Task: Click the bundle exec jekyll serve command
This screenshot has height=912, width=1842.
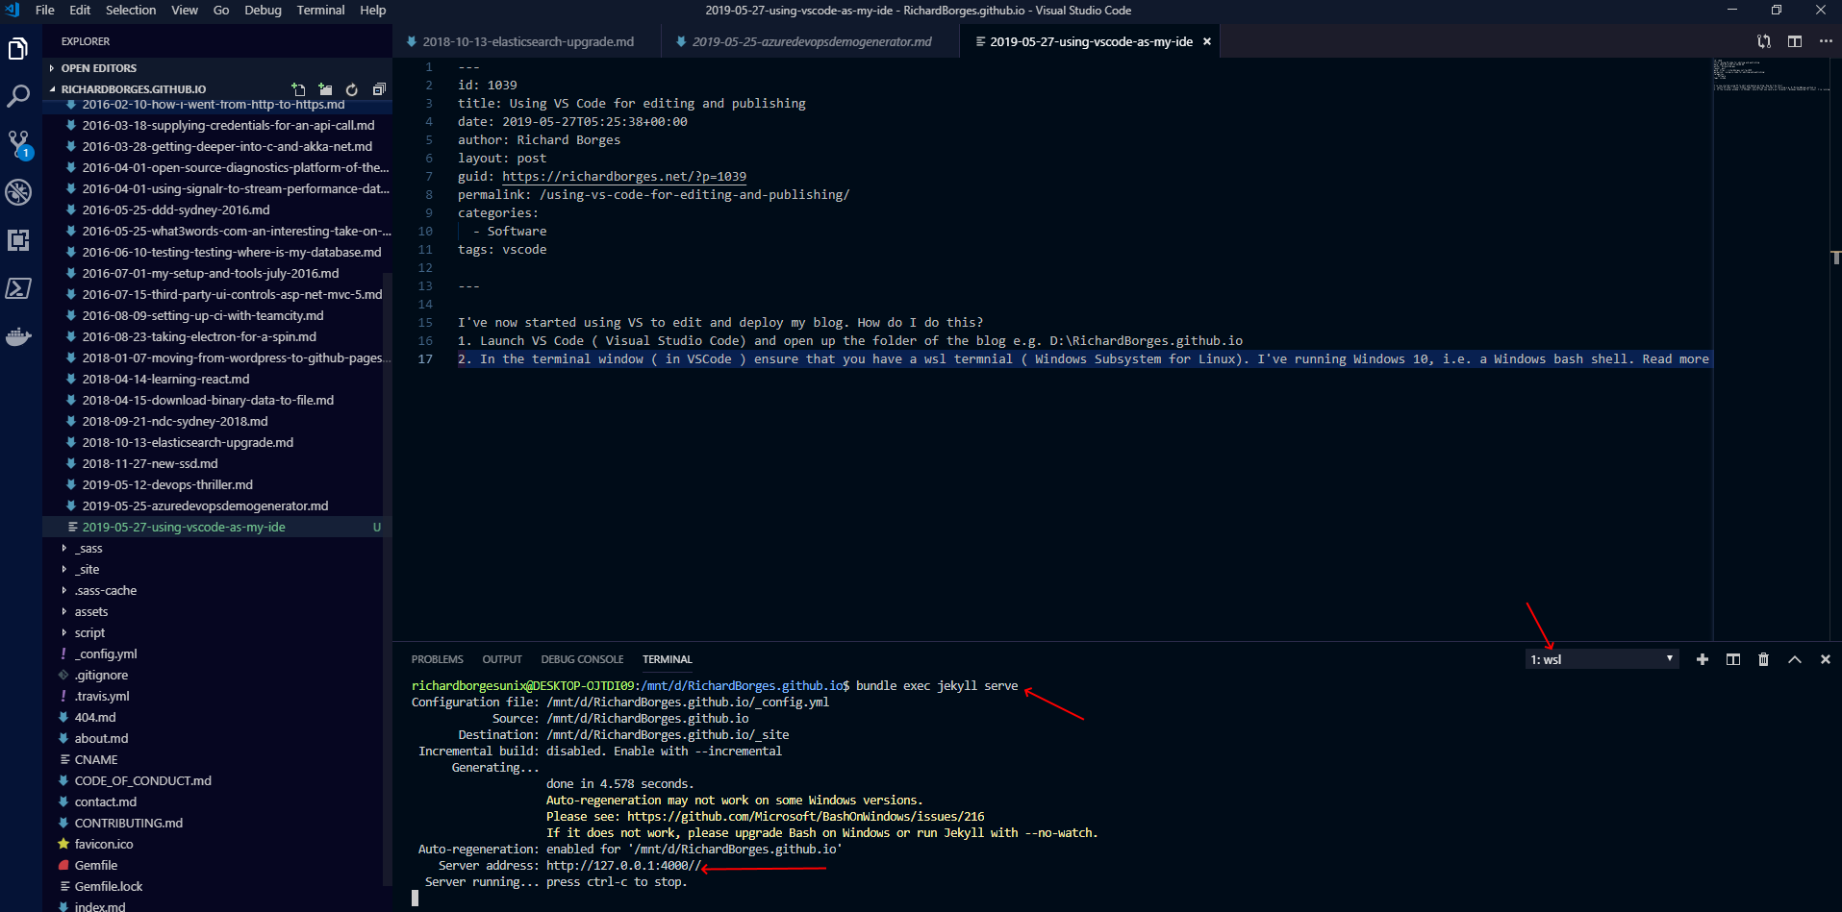Action: coord(937,685)
